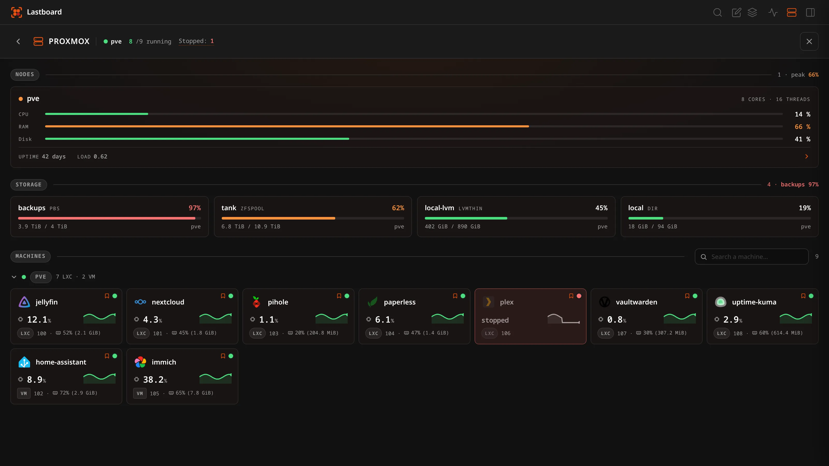Open the activity pulse icon in top bar
829x466 pixels.
773,12
